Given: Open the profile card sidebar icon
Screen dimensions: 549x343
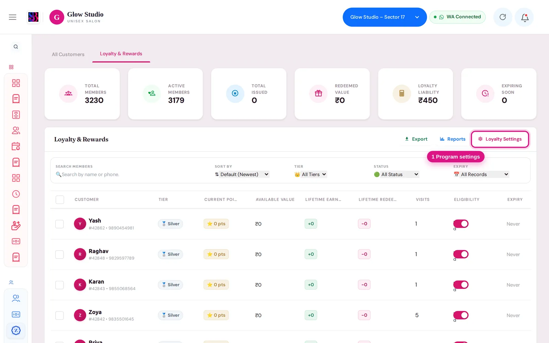Looking at the screenshot, I should click(16, 115).
